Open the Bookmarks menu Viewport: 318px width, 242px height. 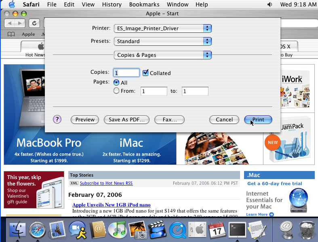coord(144,4)
